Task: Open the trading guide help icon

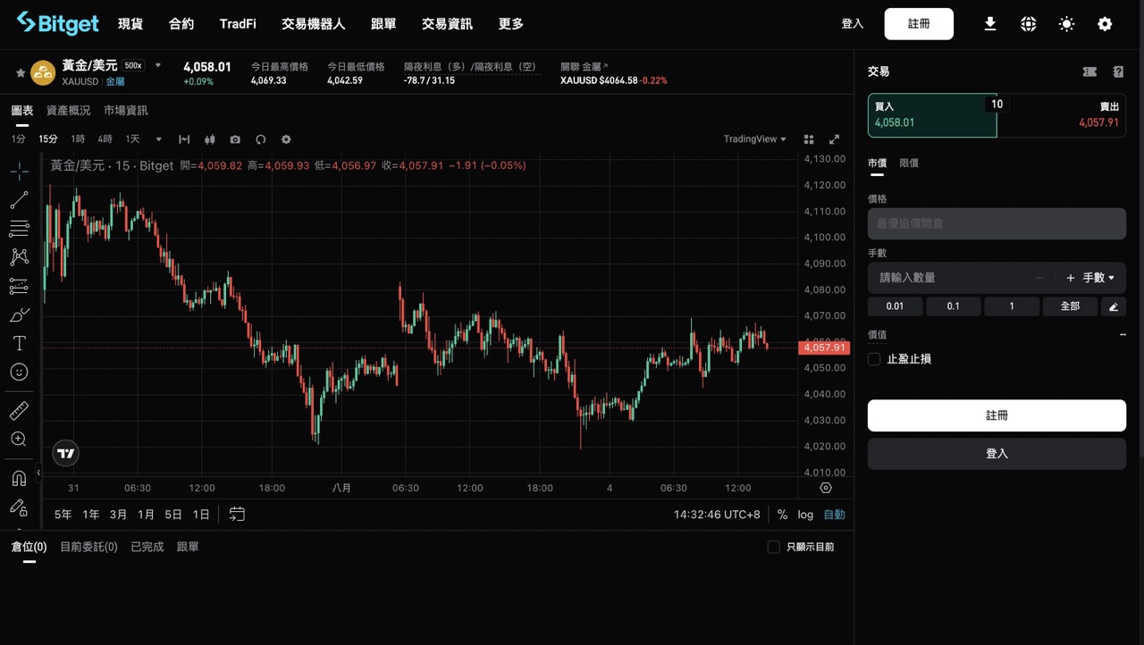Action: click(x=1118, y=71)
